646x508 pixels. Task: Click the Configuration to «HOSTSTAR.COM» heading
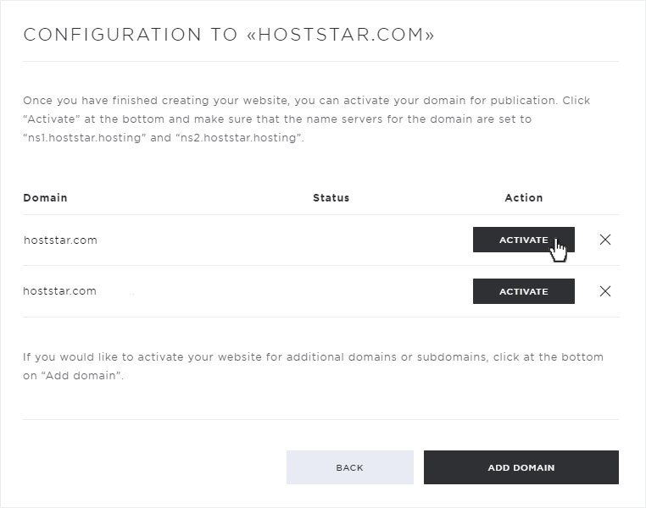pyautogui.click(x=229, y=35)
